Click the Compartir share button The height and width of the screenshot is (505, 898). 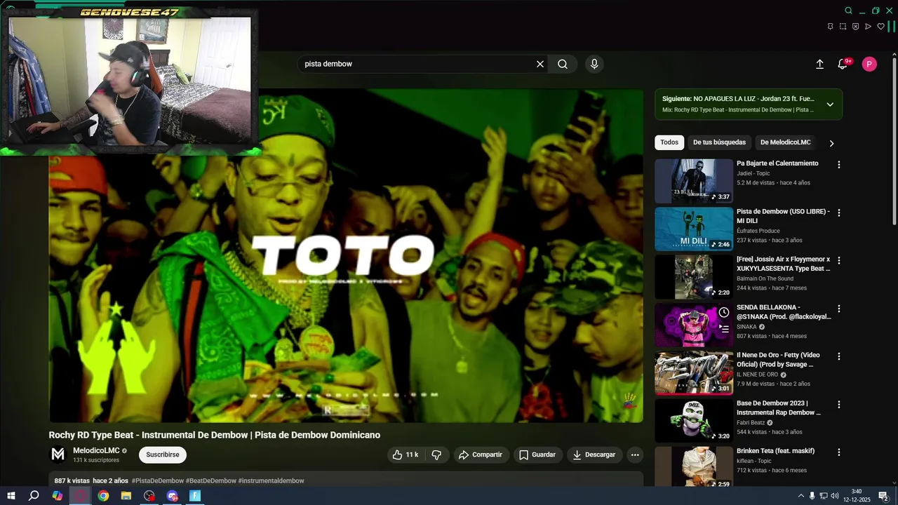click(481, 454)
